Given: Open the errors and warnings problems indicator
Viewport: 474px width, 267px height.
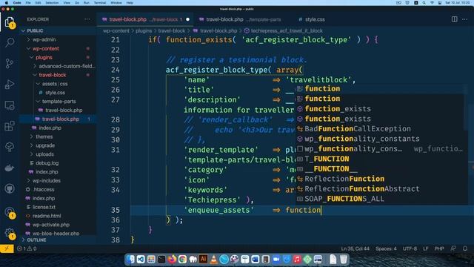Looking at the screenshot, I should [x=27, y=248].
